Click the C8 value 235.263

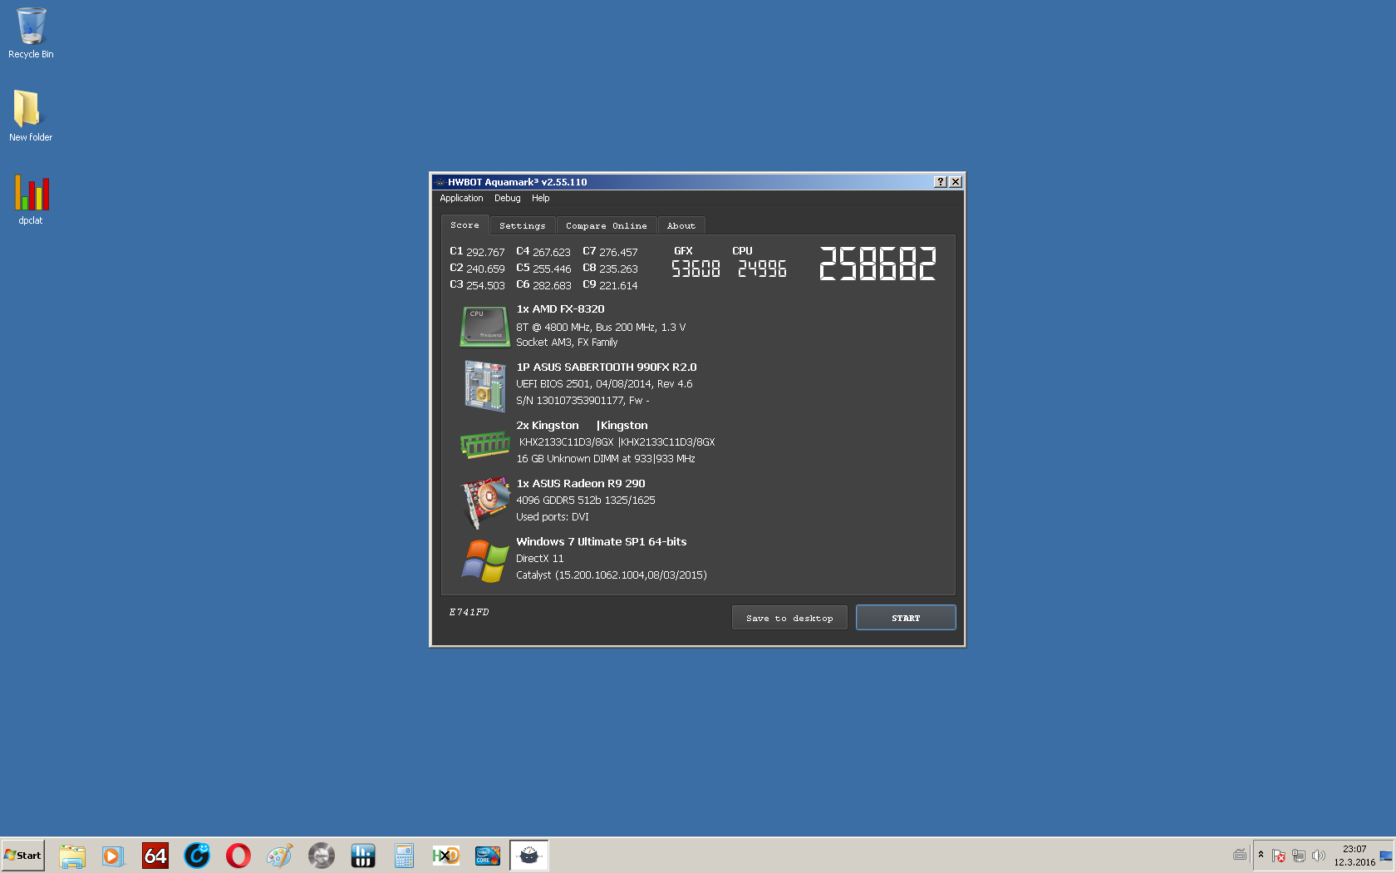pyautogui.click(x=618, y=269)
